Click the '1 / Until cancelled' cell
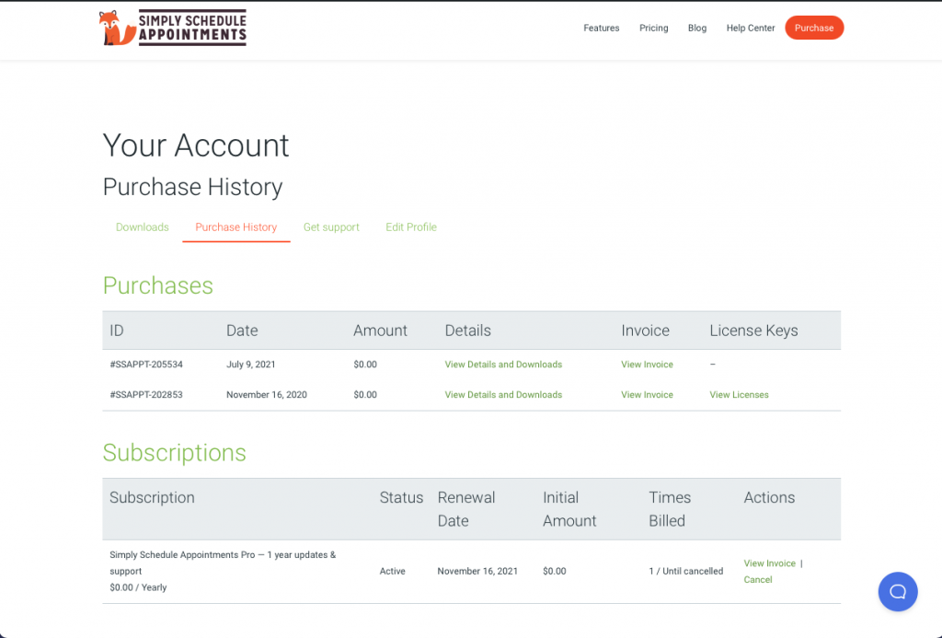 coord(686,571)
